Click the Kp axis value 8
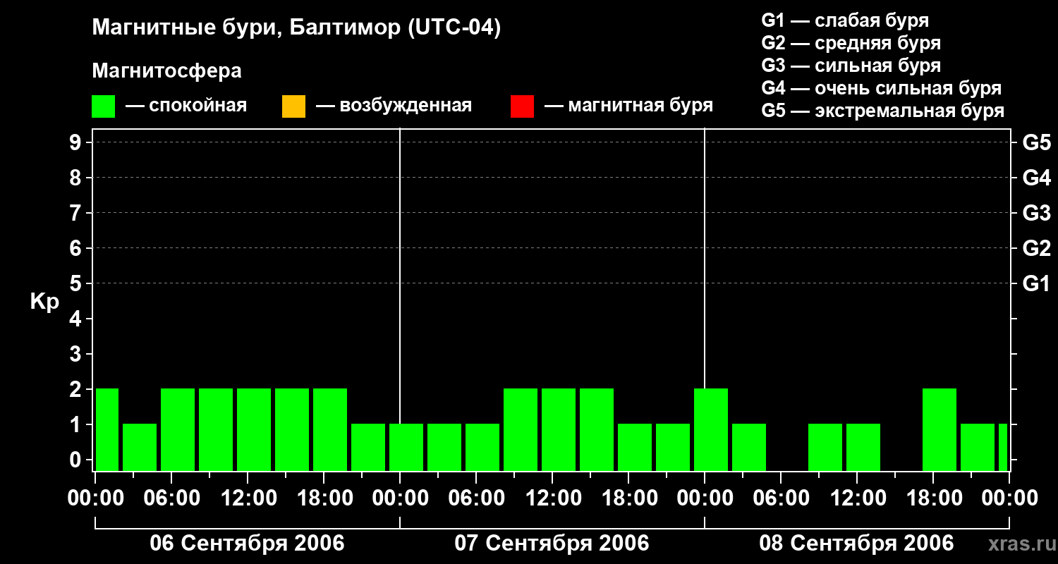Viewport: 1058px width, 564px height. pos(77,178)
